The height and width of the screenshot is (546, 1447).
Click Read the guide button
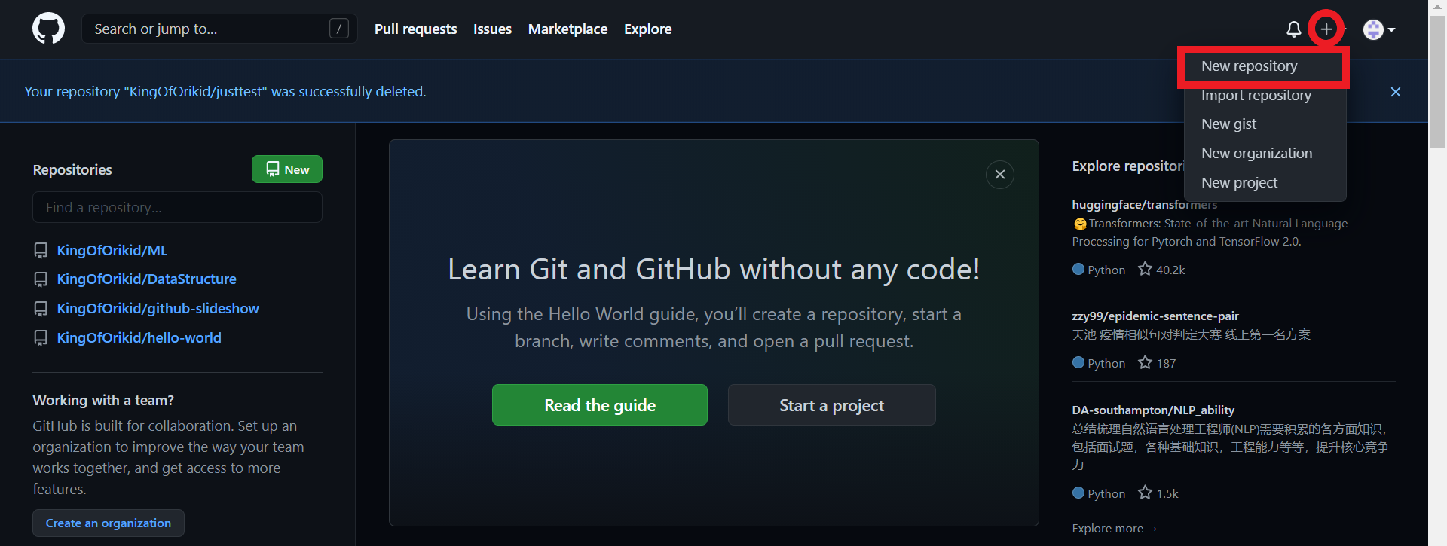[599, 405]
